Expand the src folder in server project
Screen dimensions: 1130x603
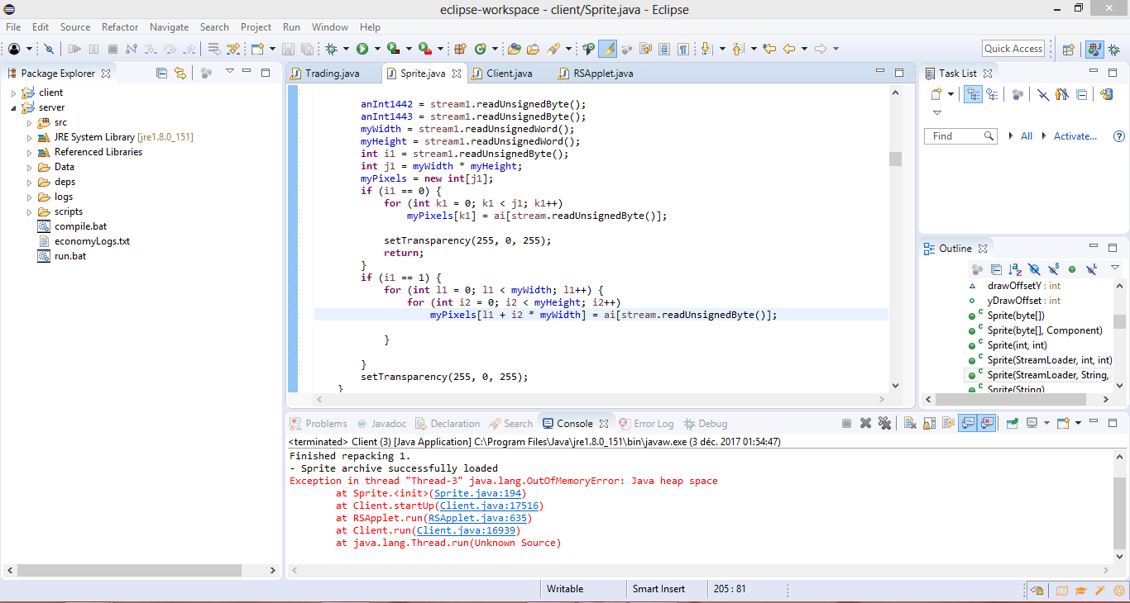tap(29, 122)
